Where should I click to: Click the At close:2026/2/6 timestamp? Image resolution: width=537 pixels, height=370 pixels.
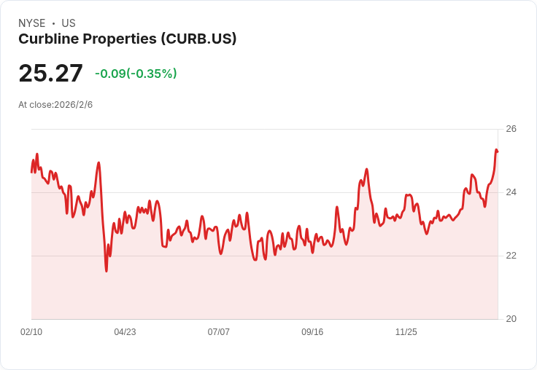(x=55, y=105)
